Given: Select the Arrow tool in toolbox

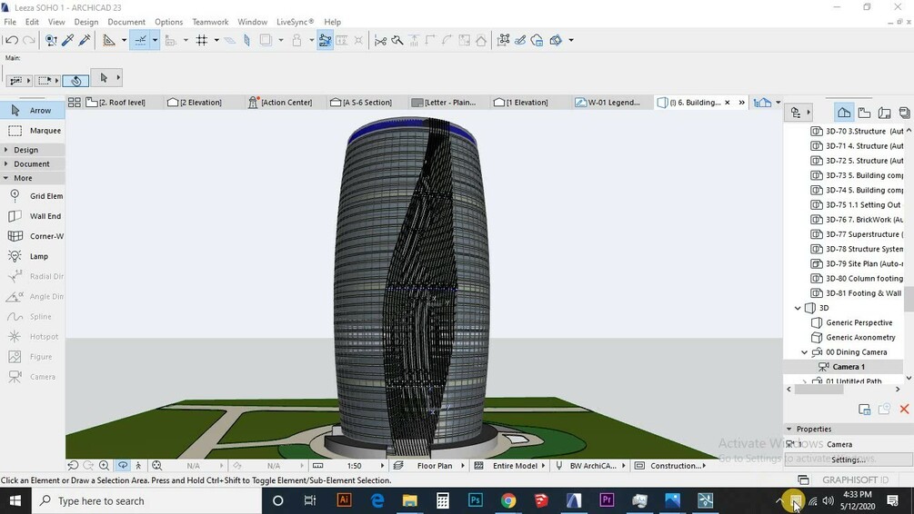Looking at the screenshot, I should pyautogui.click(x=33, y=110).
